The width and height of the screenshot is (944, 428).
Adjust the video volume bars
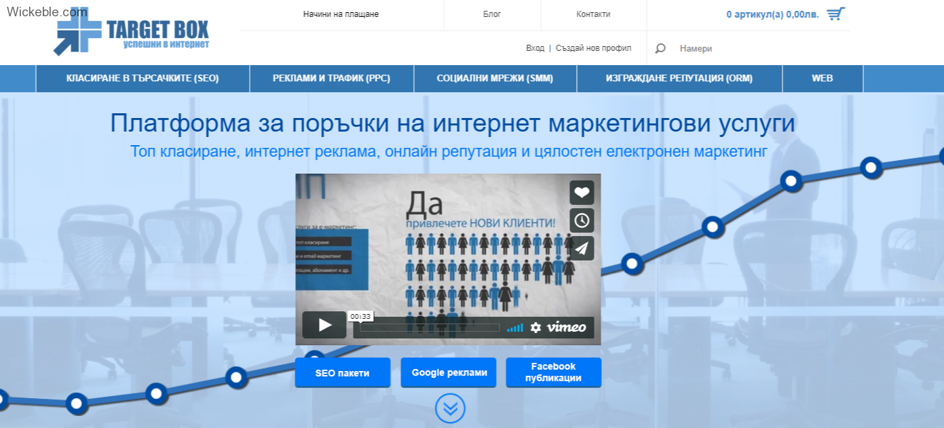click(515, 328)
